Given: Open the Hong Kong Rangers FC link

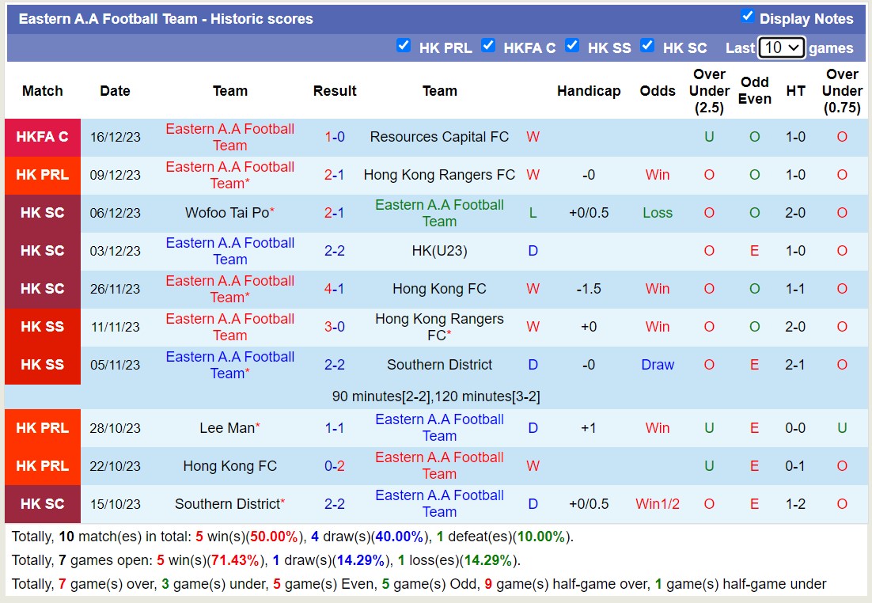Looking at the screenshot, I should tap(439, 175).
